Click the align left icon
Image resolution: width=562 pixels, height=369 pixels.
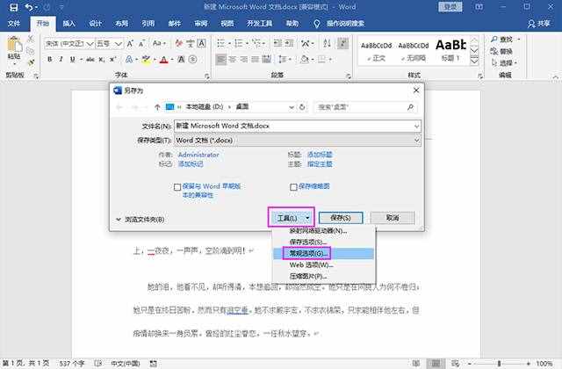[x=221, y=59]
